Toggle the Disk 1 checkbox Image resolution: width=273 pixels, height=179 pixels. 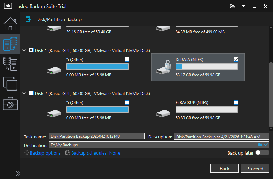[31, 50]
